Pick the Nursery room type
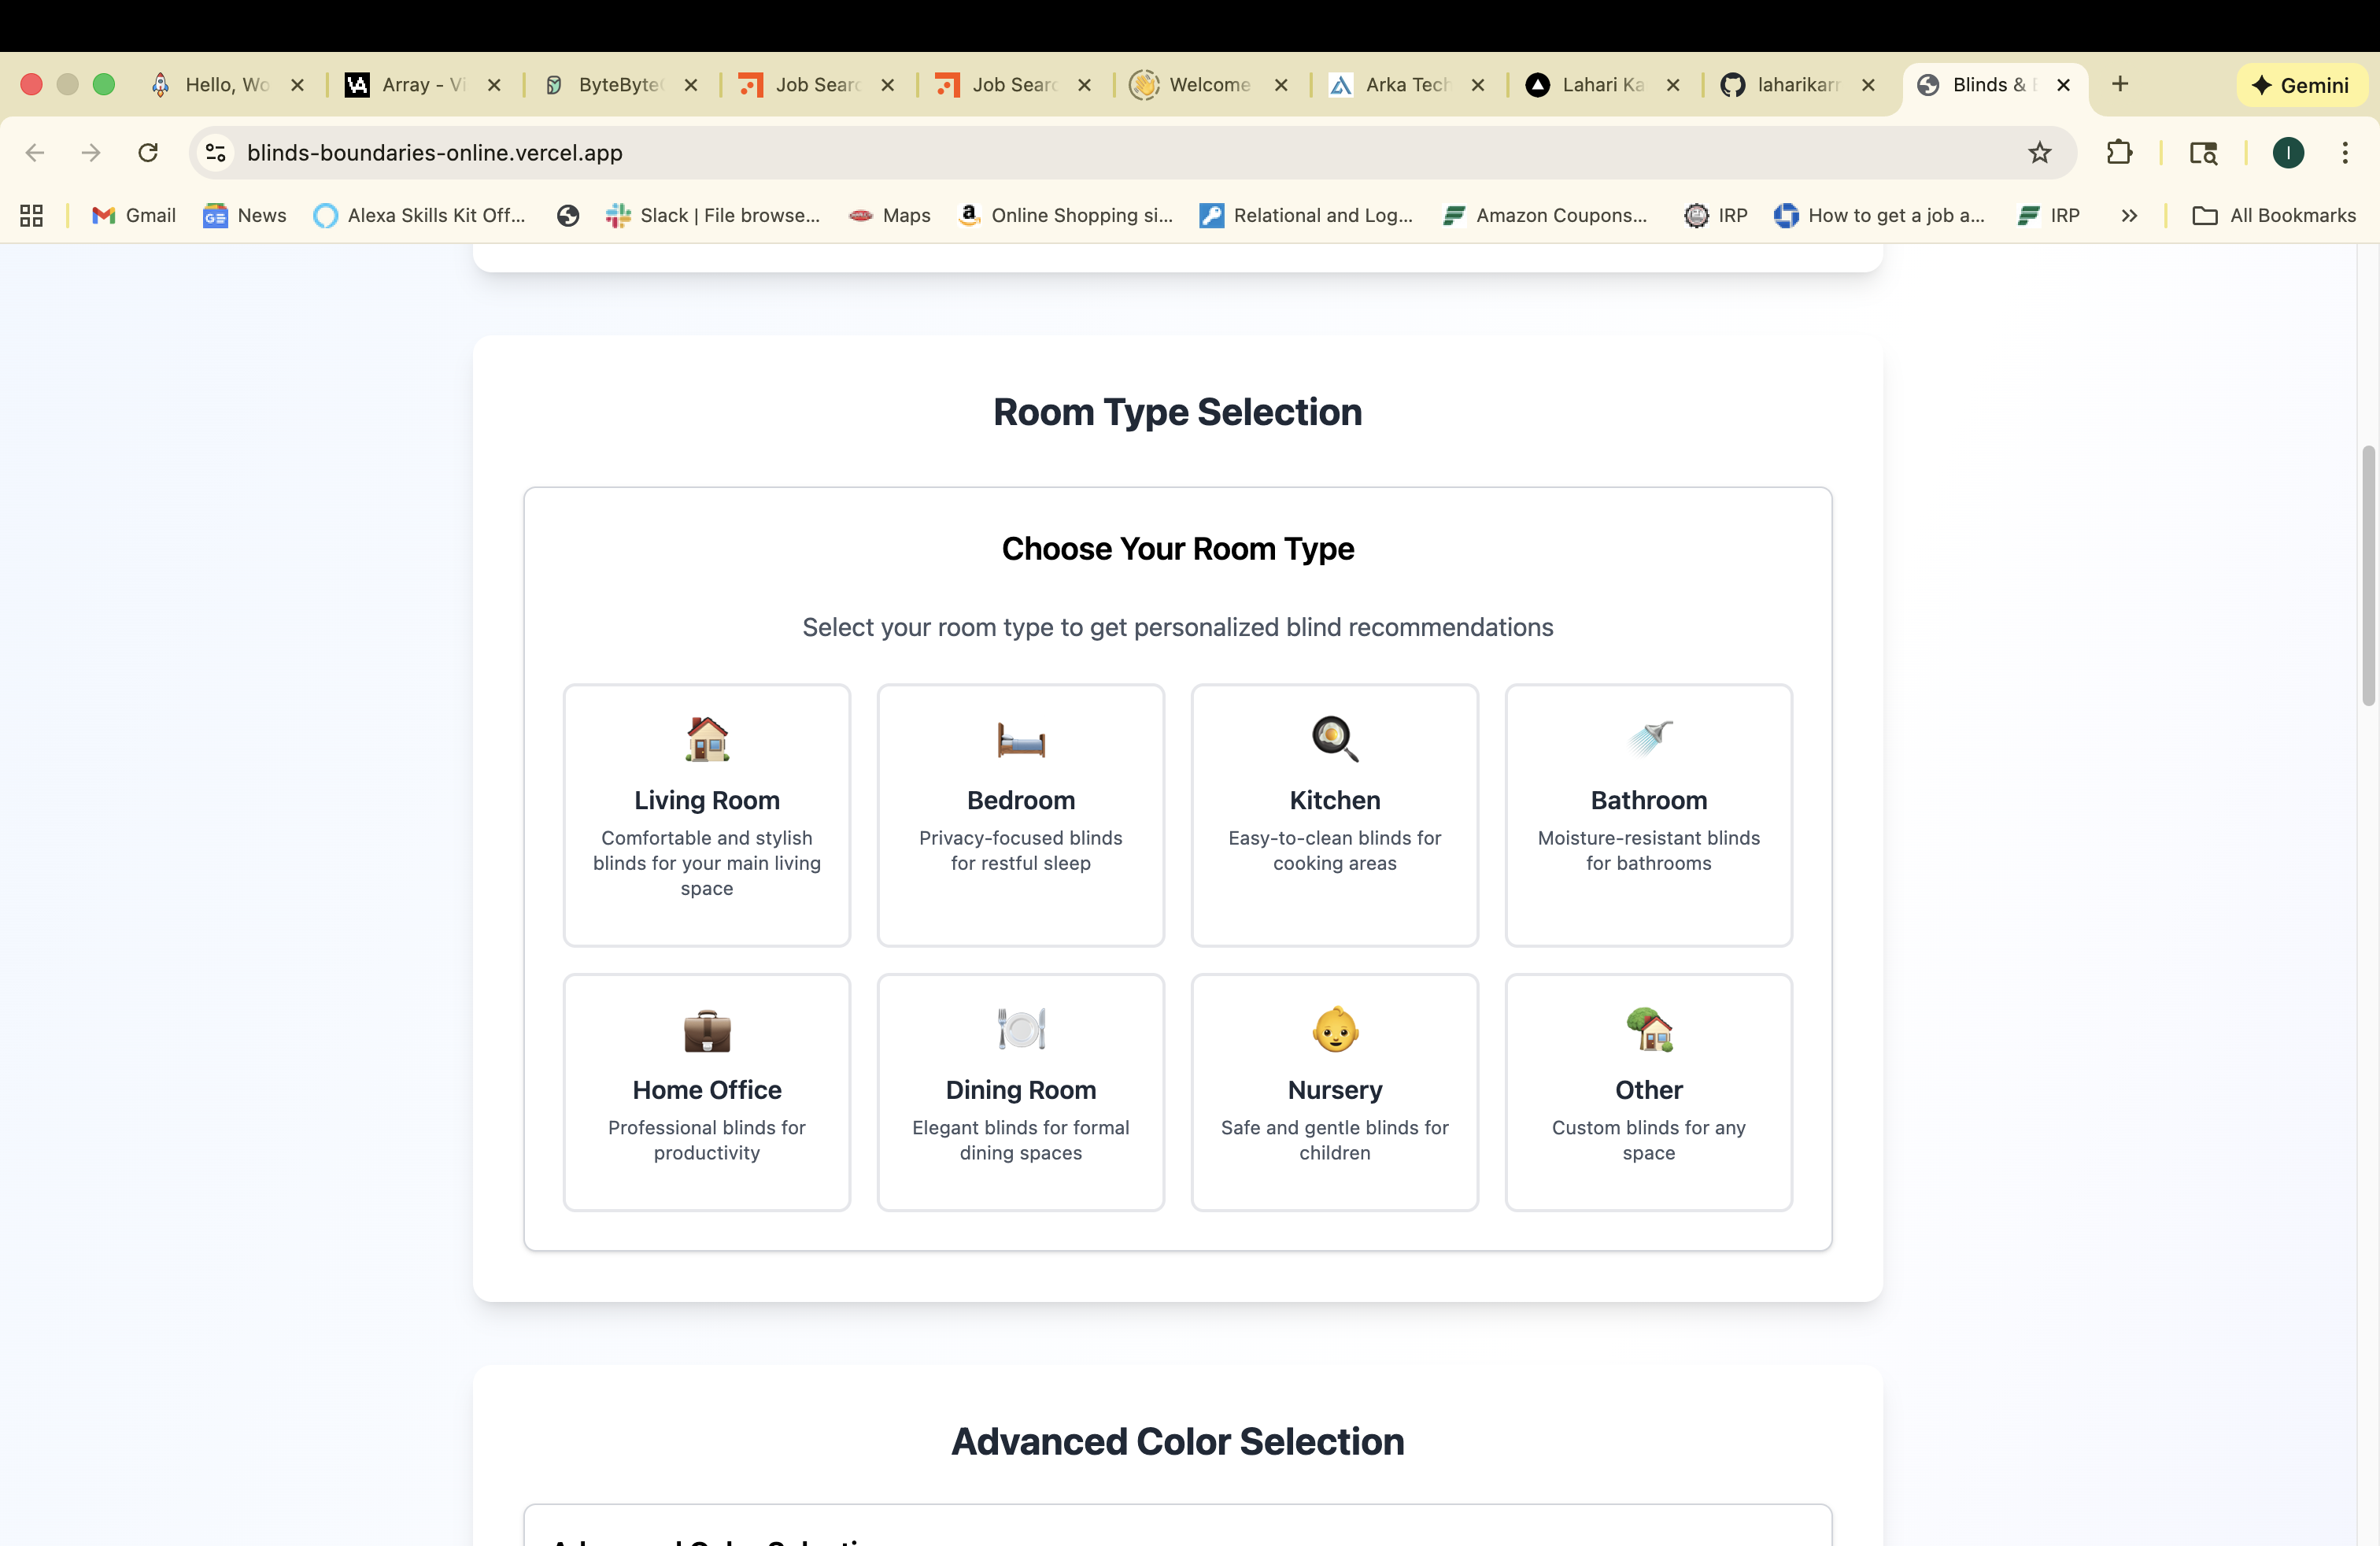The height and width of the screenshot is (1546, 2380). click(1334, 1092)
